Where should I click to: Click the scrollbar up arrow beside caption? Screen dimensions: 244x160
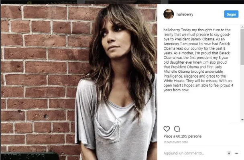[242, 27]
